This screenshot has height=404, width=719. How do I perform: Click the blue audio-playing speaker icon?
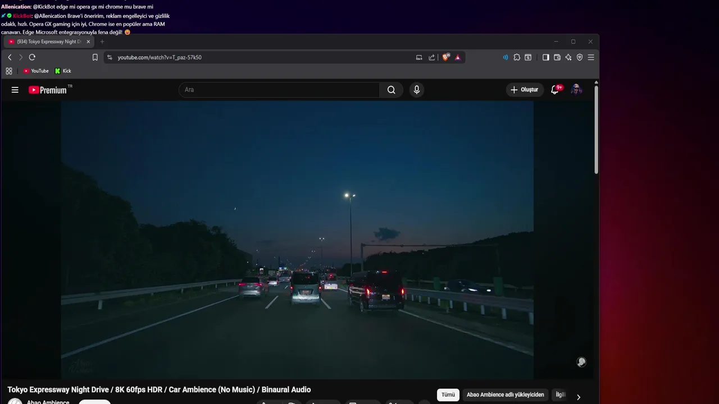[506, 57]
